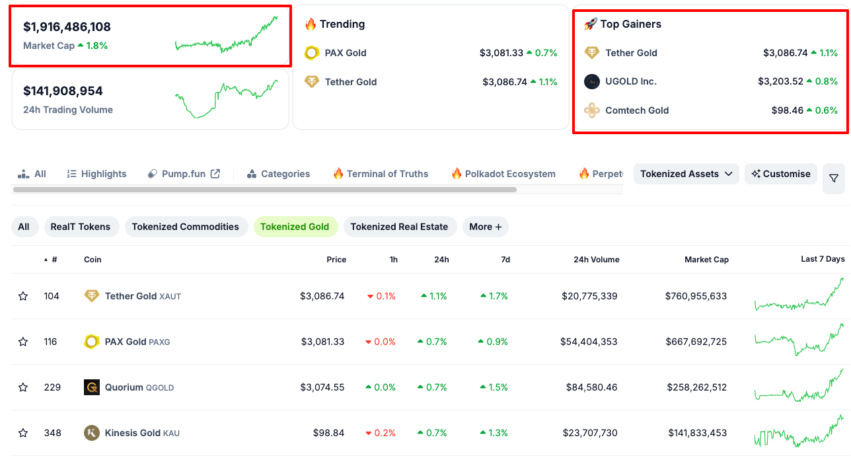
Task: Switch to All tab
Action: point(32,174)
